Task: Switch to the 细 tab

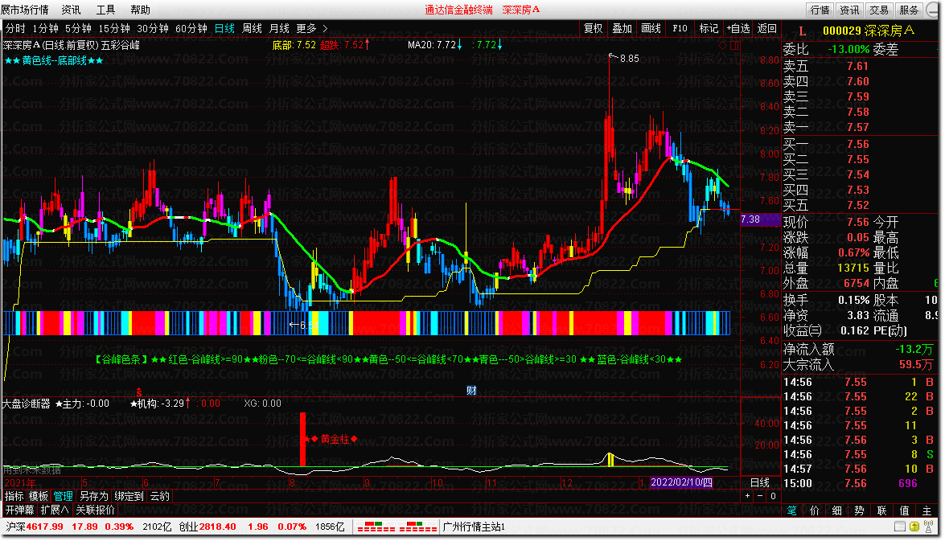Action: pos(837,510)
